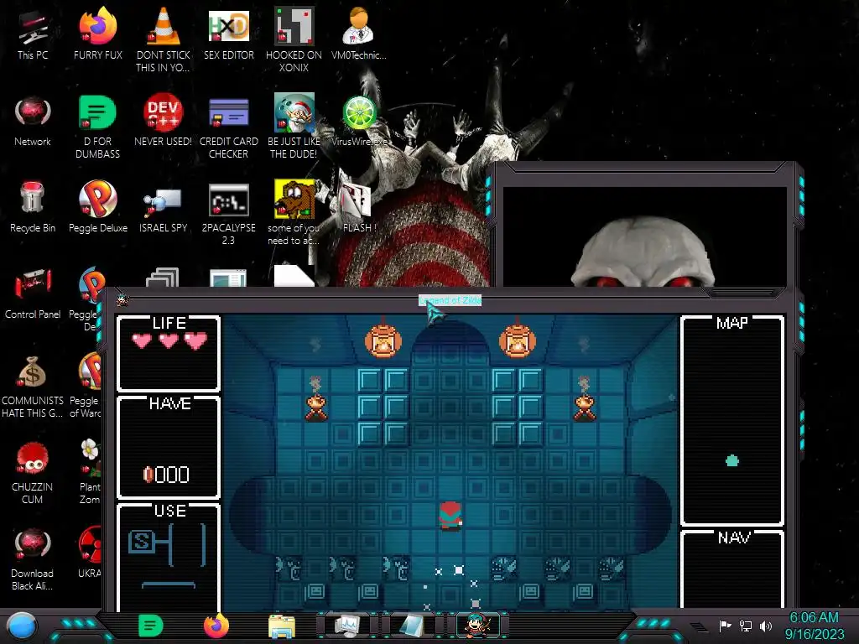Screen dimensions: 859x644
Task: Launch Firefox from the taskbar
Action: point(216,626)
